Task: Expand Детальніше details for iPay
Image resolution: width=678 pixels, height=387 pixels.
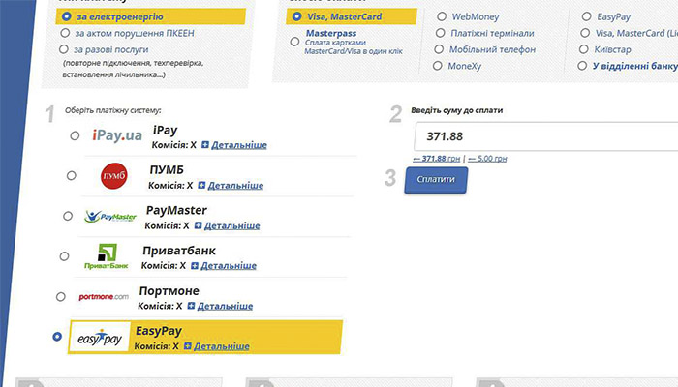Action: [232, 145]
